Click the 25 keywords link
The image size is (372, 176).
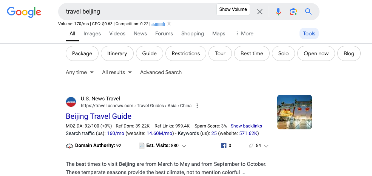[x=214, y=133]
